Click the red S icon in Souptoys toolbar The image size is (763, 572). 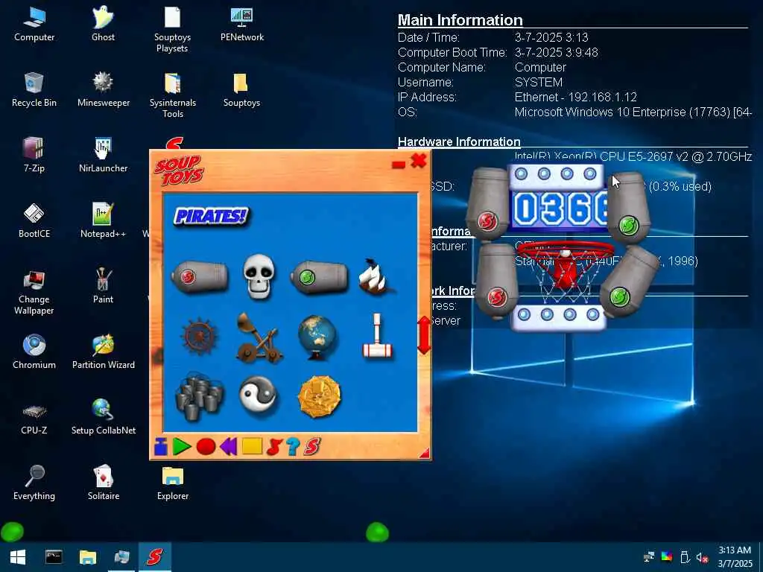click(x=312, y=447)
